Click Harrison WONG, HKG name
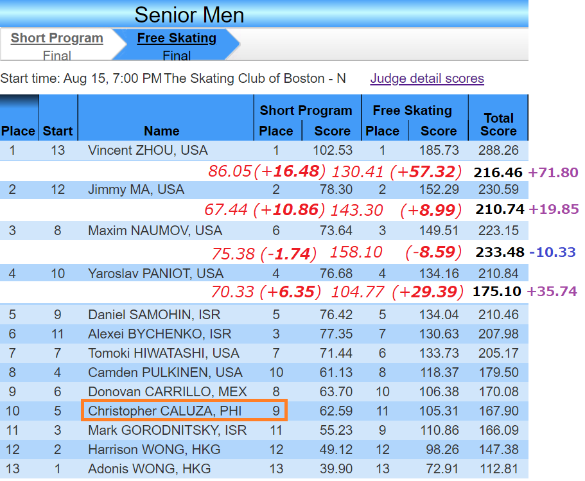585x481 pixels. pyautogui.click(x=154, y=450)
